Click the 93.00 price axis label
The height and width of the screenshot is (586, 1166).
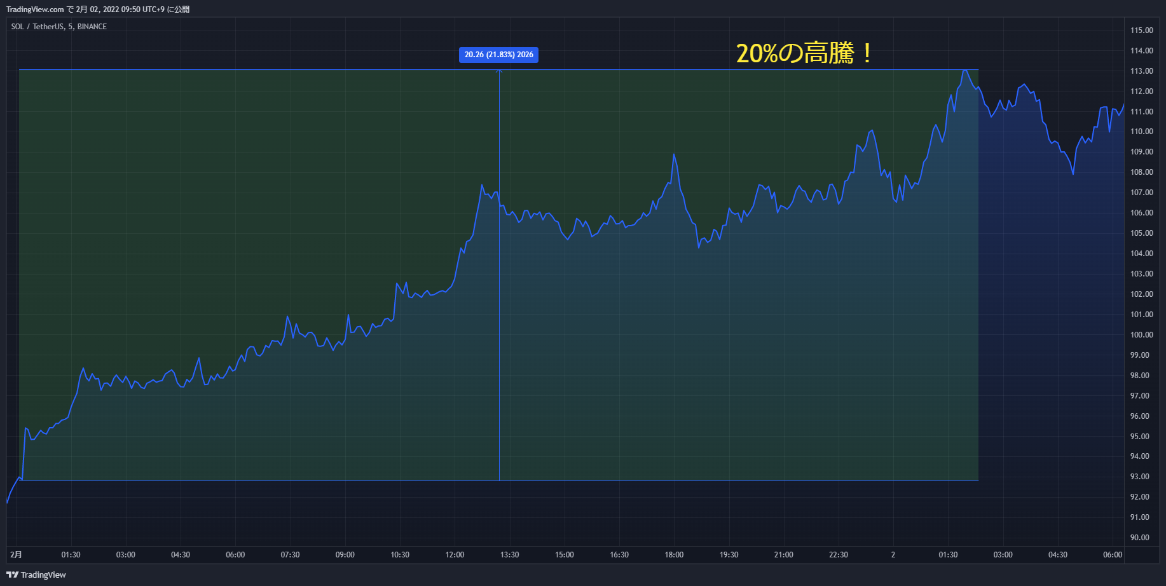click(1141, 477)
